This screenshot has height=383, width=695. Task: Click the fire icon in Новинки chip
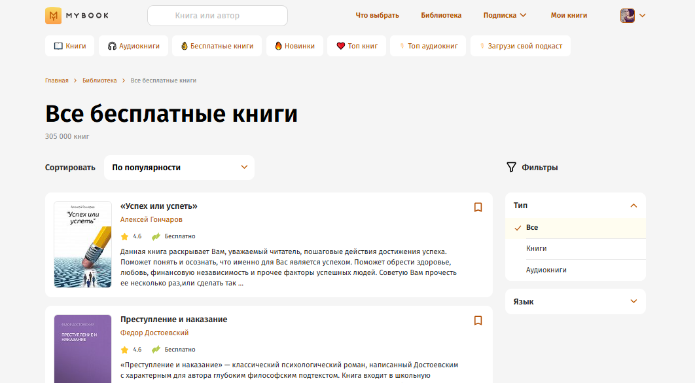click(278, 46)
